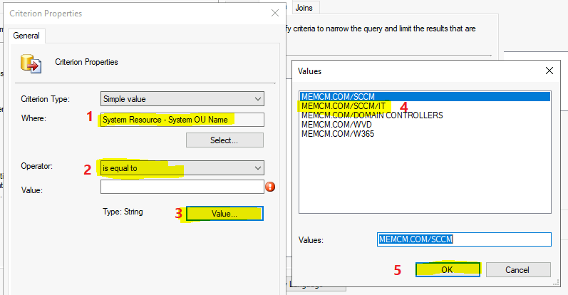
Task: Pick the MEMCM.COM/W365 value
Action: [425, 134]
